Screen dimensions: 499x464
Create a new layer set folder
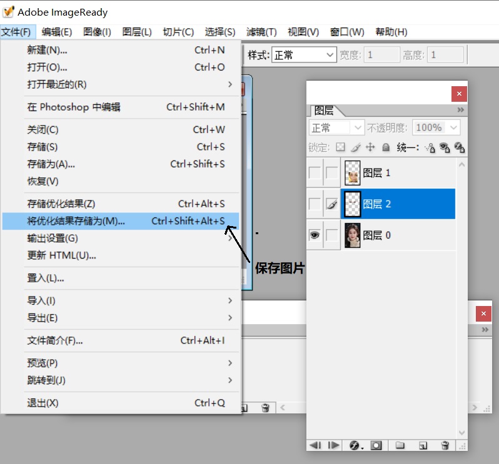[x=400, y=445]
